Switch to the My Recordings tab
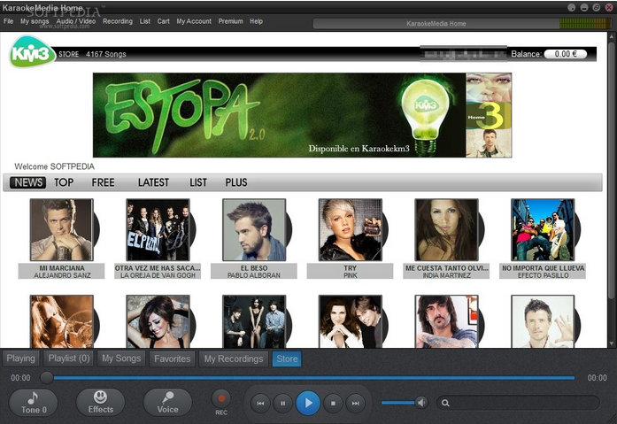The image size is (617, 424). (x=234, y=358)
